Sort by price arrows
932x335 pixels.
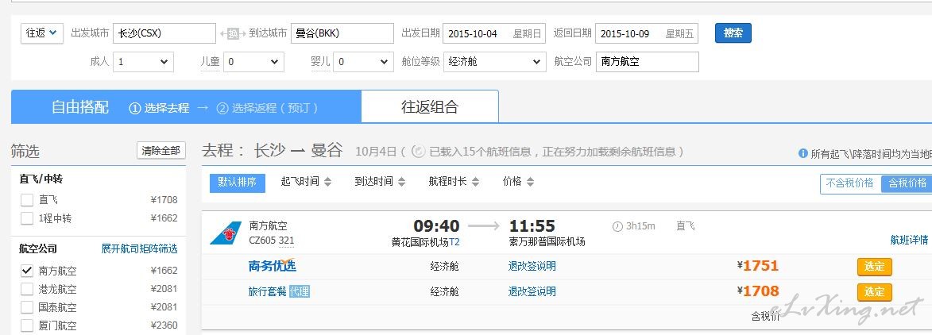click(530, 182)
